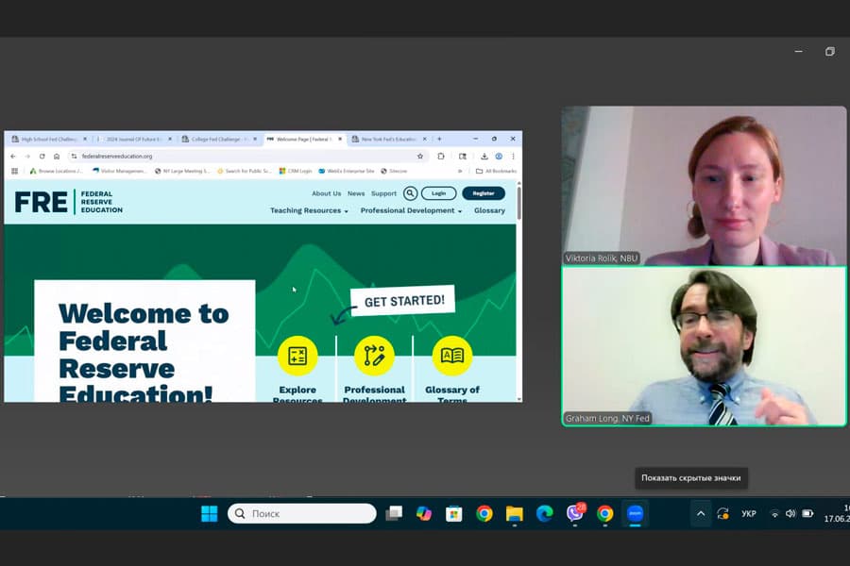Open the Support link
The width and height of the screenshot is (850, 566).
pyautogui.click(x=383, y=193)
